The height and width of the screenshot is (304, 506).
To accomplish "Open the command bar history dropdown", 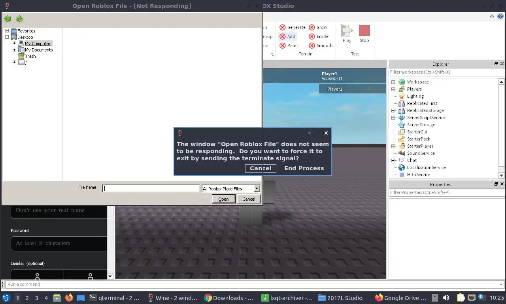I will pyautogui.click(x=501, y=284).
